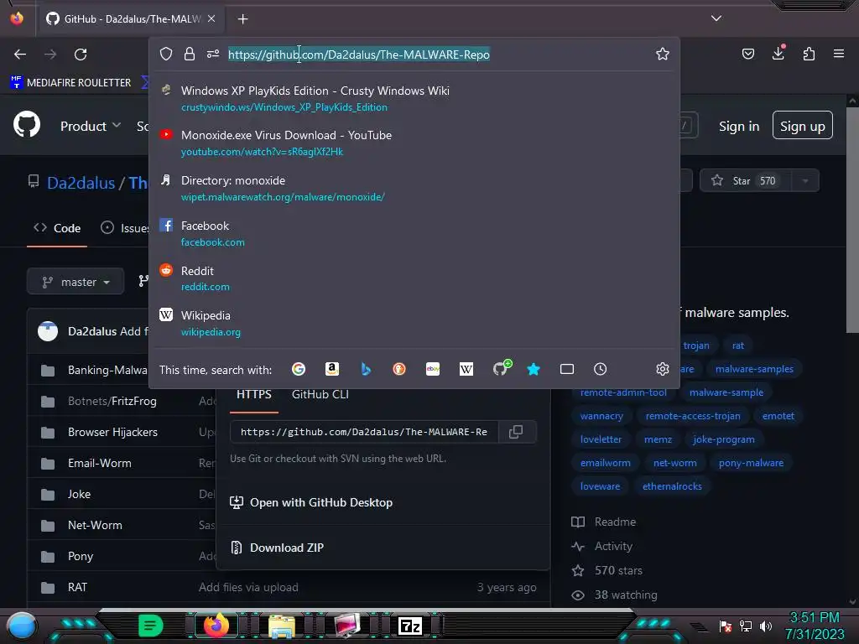
Task: Click the Start orb button
Action: 21,626
